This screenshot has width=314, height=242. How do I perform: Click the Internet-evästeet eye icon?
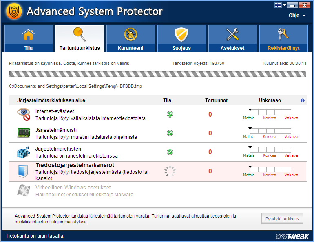[24, 114]
